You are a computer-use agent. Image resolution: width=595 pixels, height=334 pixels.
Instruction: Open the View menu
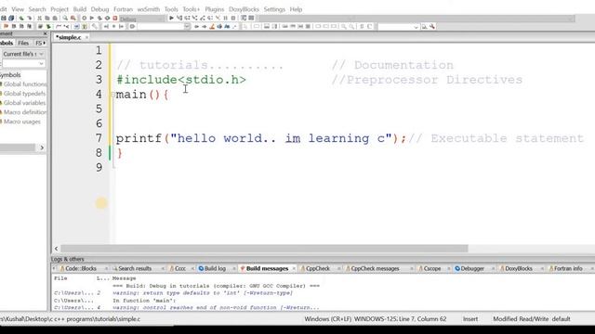click(x=18, y=9)
